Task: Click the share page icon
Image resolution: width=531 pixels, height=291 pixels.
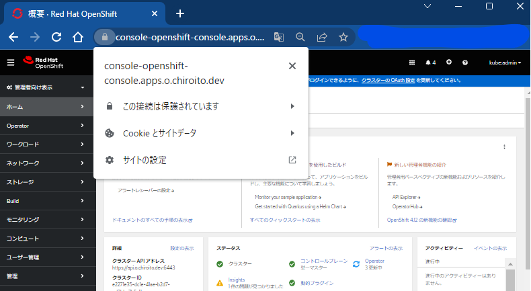Action: pyautogui.click(x=322, y=37)
